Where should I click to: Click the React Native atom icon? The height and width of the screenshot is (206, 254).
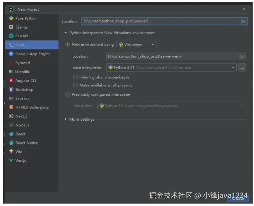click(x=11, y=143)
